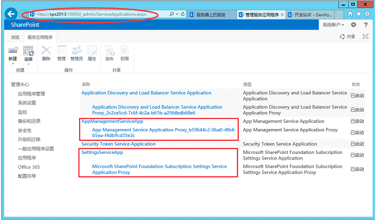The height and width of the screenshot is (220, 375).
Task: Switch to the 浏览 ribbon tab
Action: point(15,37)
